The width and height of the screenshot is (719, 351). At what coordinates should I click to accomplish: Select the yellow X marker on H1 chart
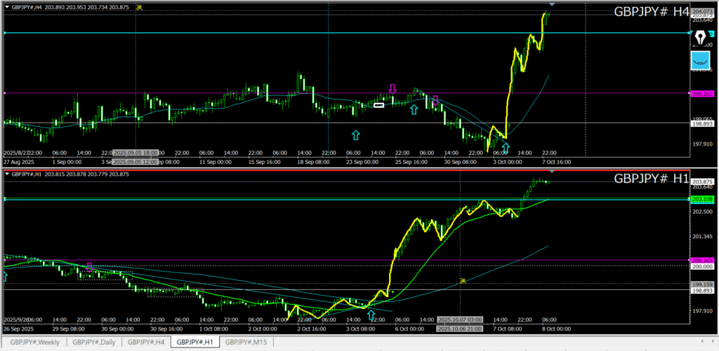(x=463, y=281)
